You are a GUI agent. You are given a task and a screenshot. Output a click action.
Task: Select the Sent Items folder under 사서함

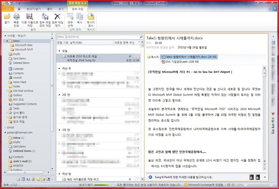[x=19, y=58]
